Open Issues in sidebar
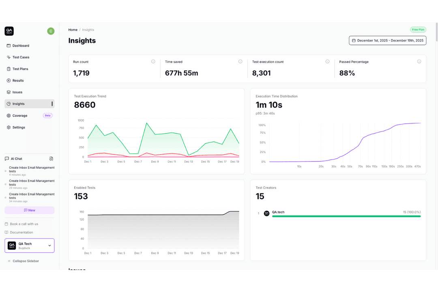Screen dimensions: 438x292 pos(29,92)
